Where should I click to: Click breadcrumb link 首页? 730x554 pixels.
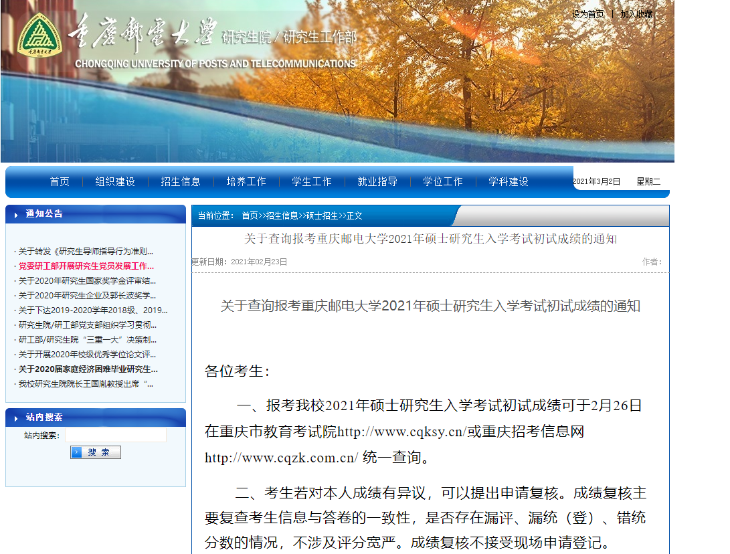(x=250, y=215)
